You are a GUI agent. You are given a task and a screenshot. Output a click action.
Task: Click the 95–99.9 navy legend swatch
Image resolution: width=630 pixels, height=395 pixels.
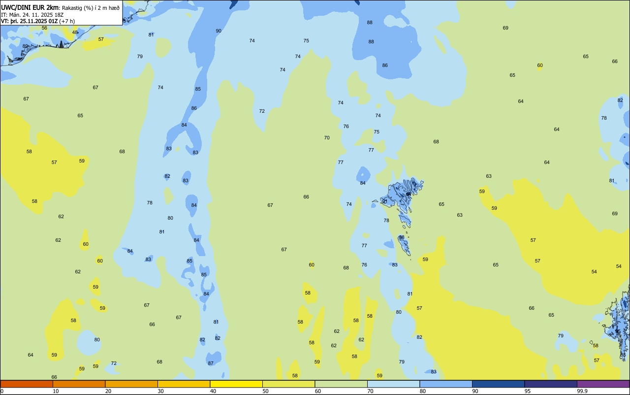[x=551, y=384]
